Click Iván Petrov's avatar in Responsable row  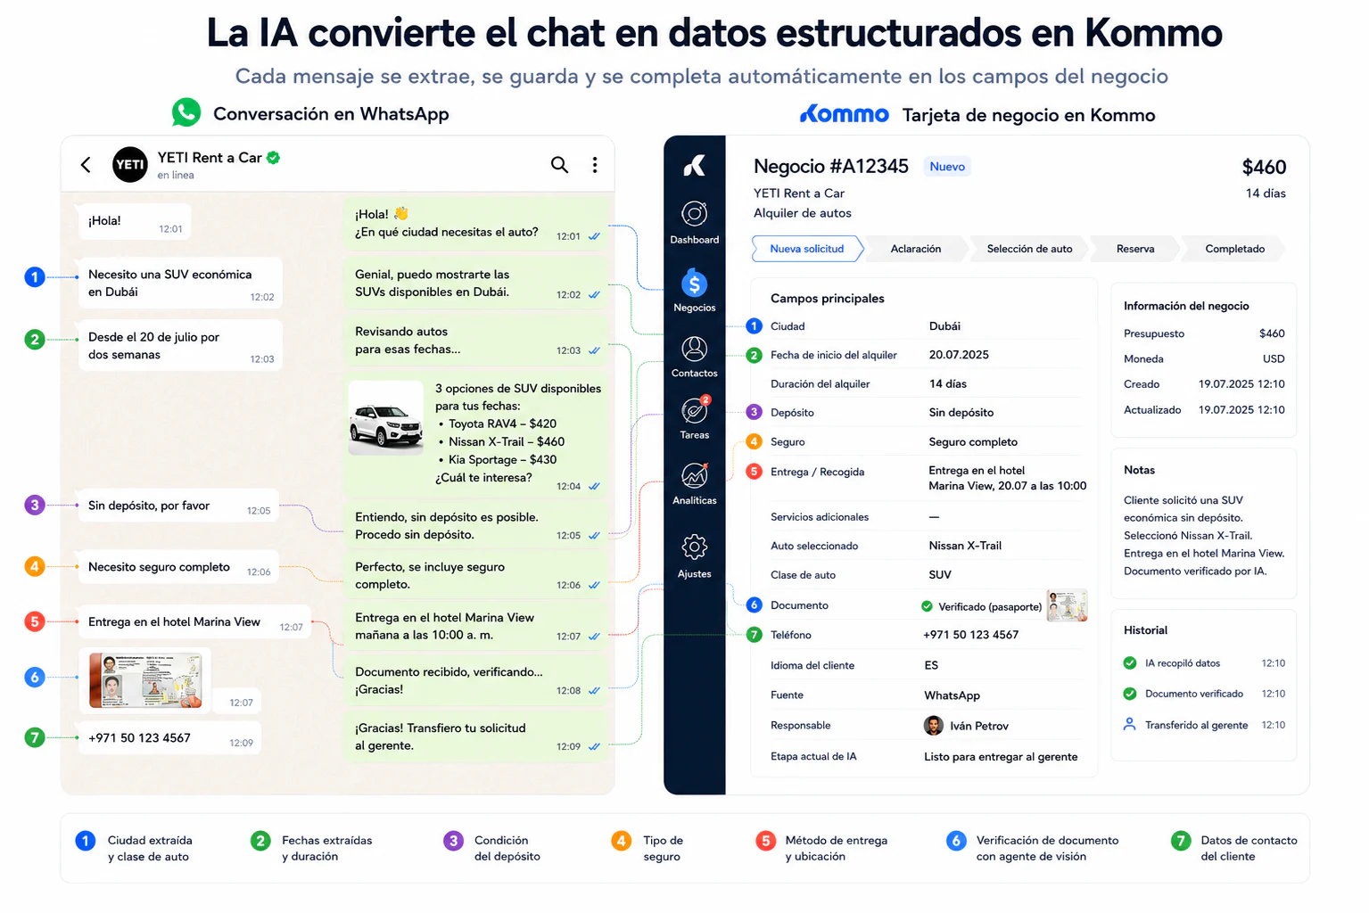[934, 726]
